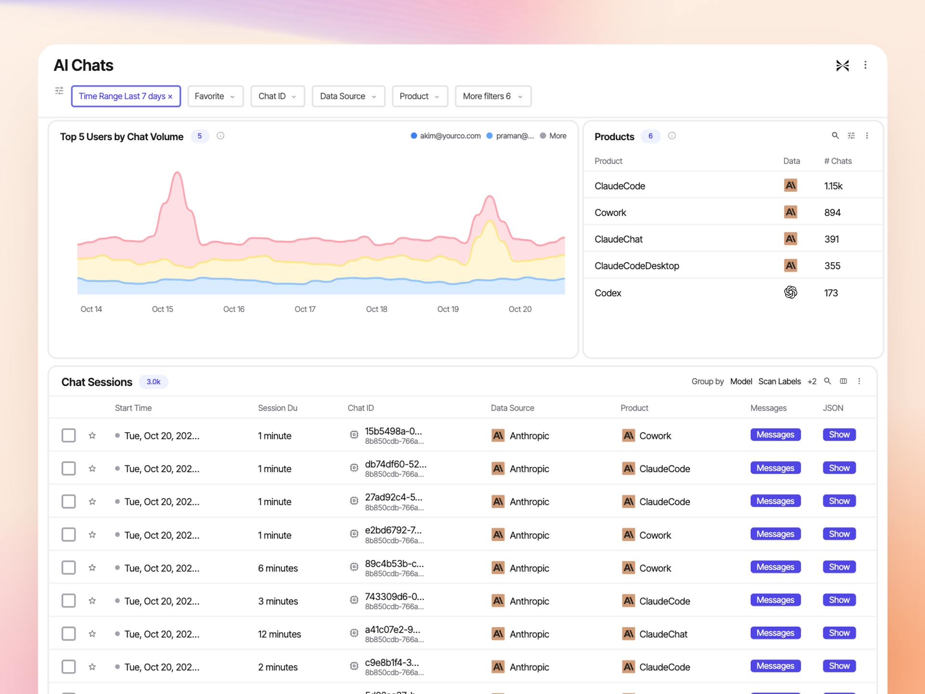Select checkbox for chat 15b5498a-0...
Viewport: 925px width, 694px height.
[69, 436]
